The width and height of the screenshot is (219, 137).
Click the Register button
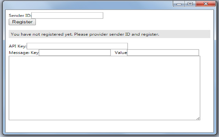point(22,22)
